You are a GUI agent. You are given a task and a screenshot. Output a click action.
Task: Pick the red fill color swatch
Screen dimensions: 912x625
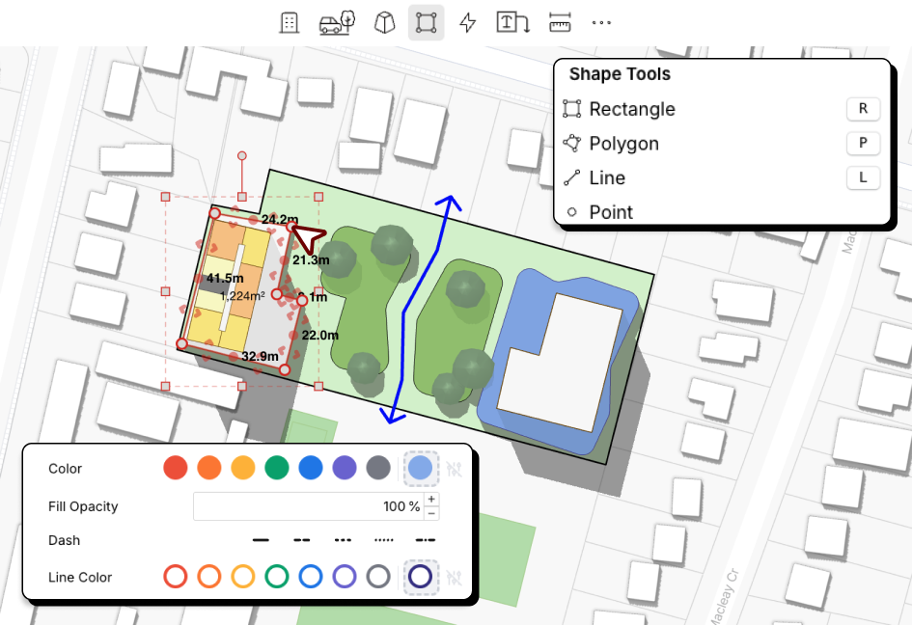pos(175,469)
